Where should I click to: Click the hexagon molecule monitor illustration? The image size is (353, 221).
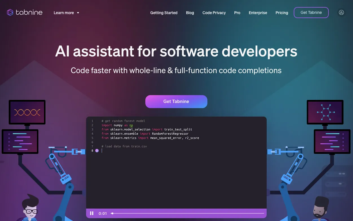[325, 112]
